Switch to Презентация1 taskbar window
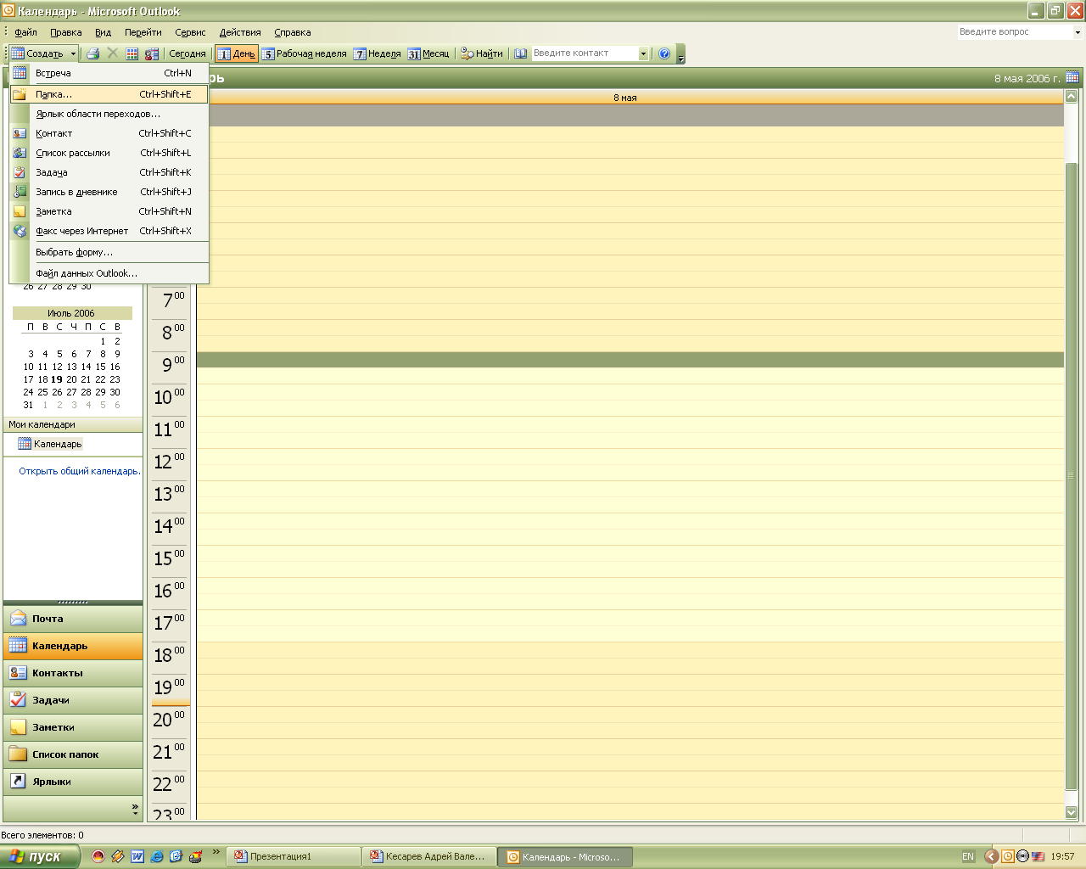The height and width of the screenshot is (869, 1086). 294,856
